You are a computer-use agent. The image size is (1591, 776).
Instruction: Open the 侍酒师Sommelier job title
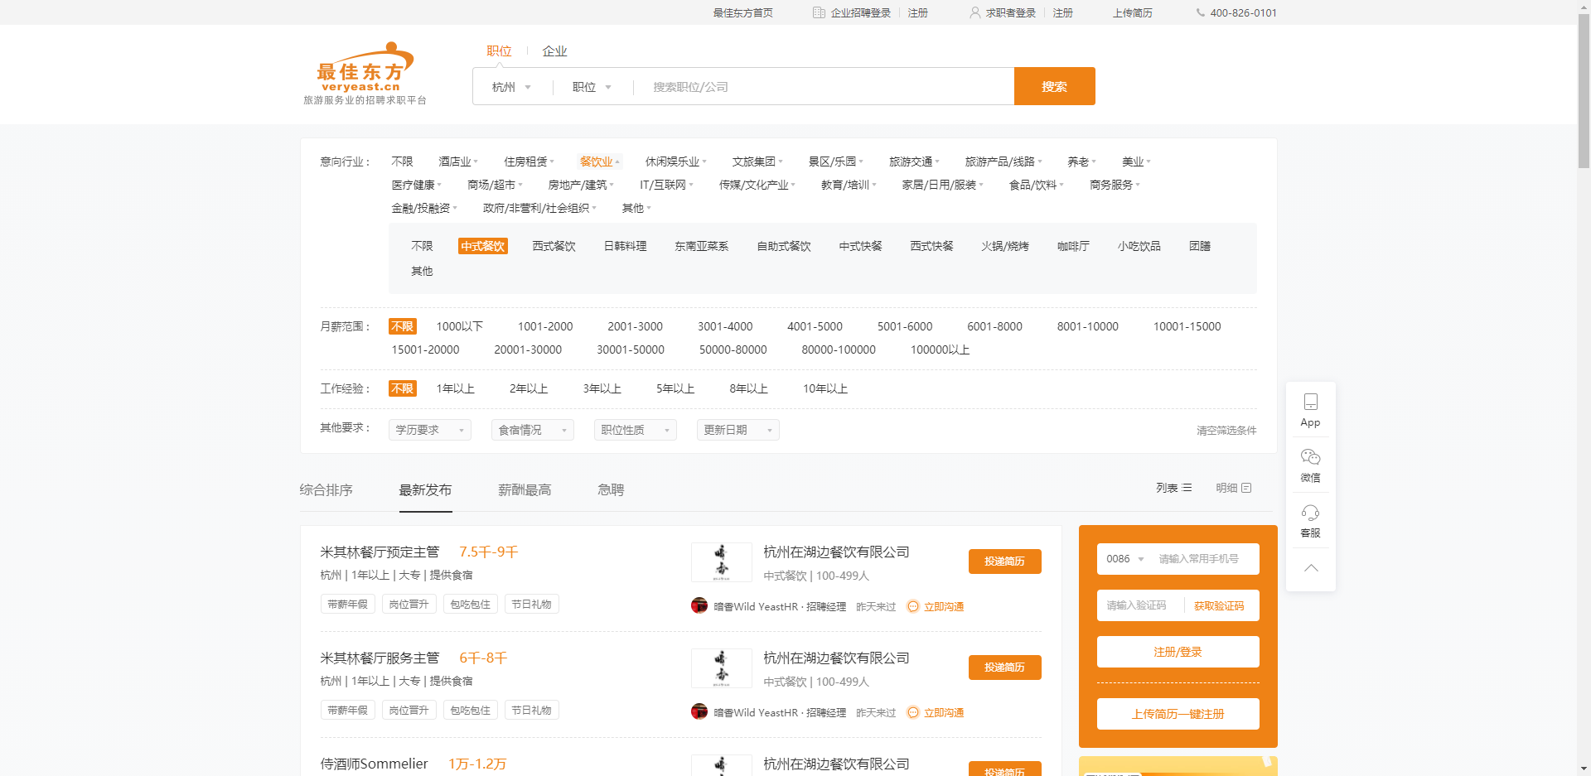coord(375,764)
